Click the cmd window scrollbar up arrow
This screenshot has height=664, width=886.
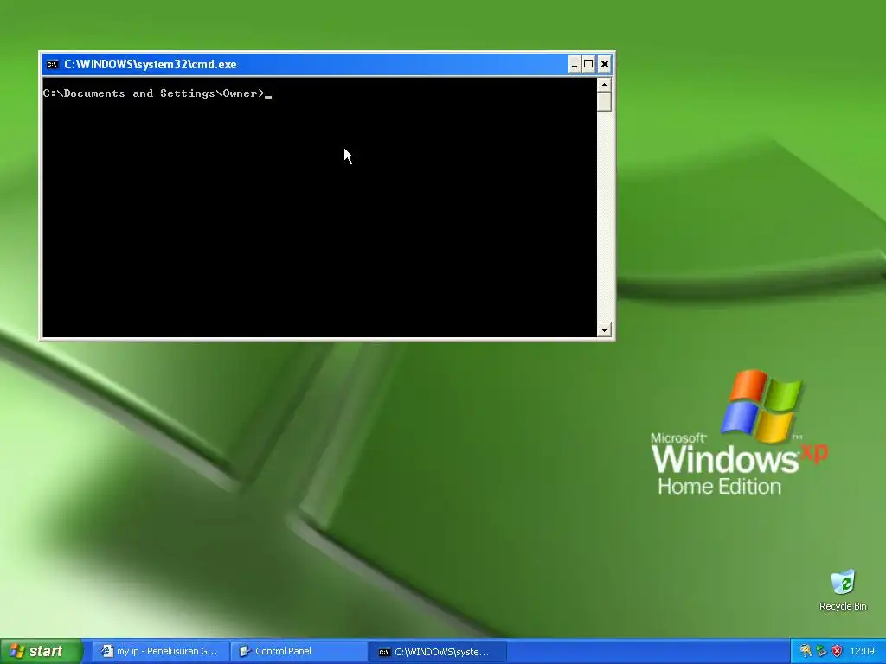(604, 86)
